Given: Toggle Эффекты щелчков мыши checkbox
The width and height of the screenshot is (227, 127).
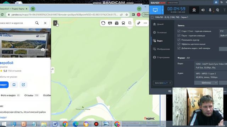Looking at the screenshot, I should (179, 44).
